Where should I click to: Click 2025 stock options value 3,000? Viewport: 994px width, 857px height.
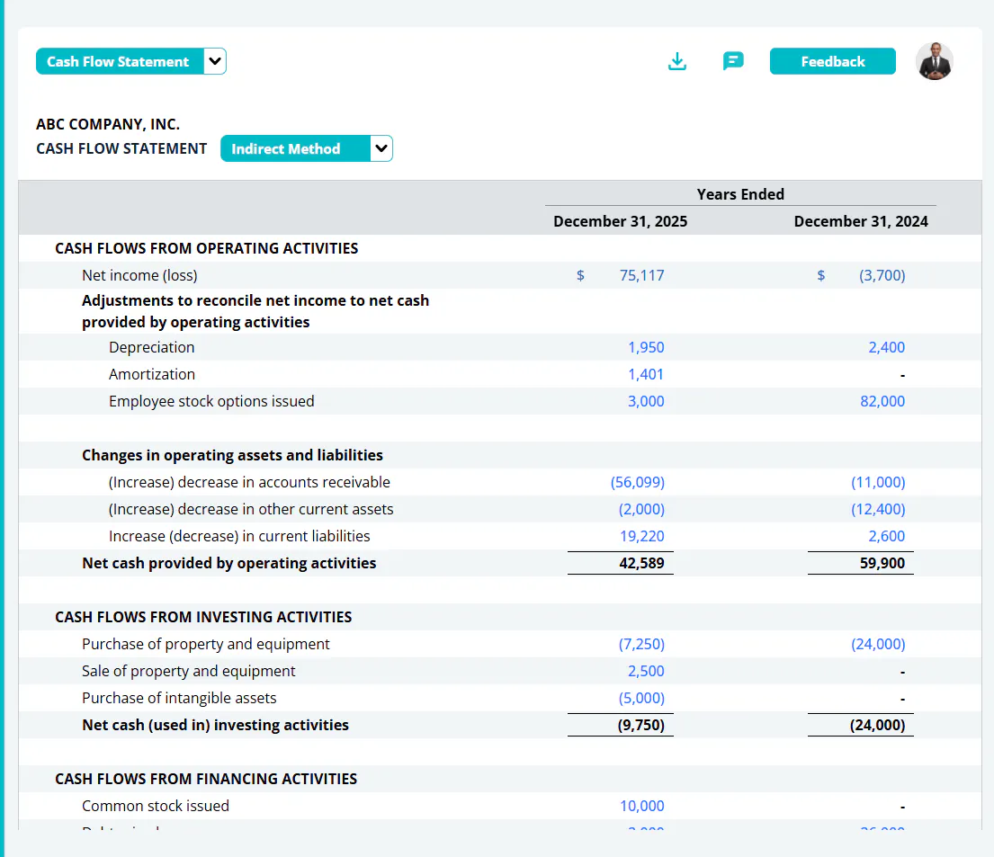click(x=646, y=401)
